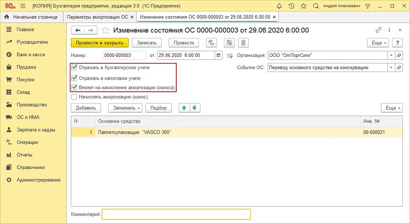The image size is (410, 223).
Task: Close the Изменение состояния ОС tab
Action: pos(274,17)
